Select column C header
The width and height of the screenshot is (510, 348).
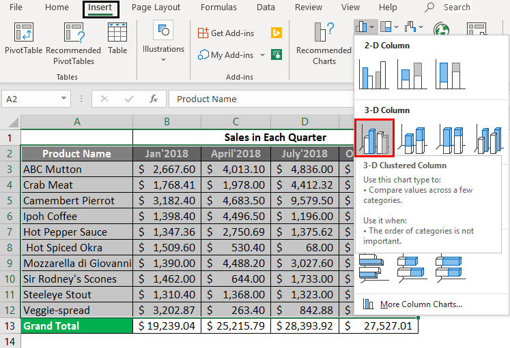click(x=236, y=122)
